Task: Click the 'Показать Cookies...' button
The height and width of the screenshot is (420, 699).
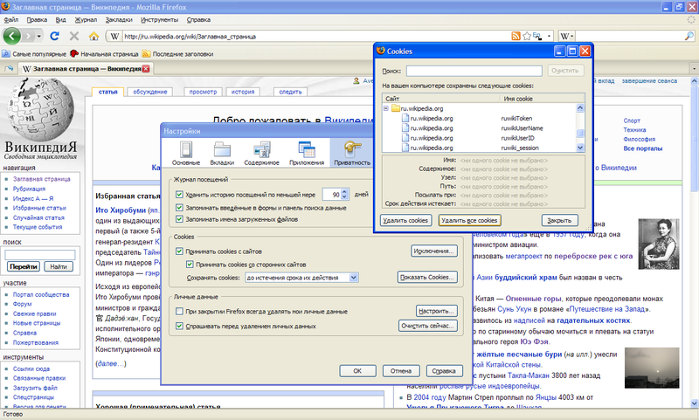Action: (427, 277)
